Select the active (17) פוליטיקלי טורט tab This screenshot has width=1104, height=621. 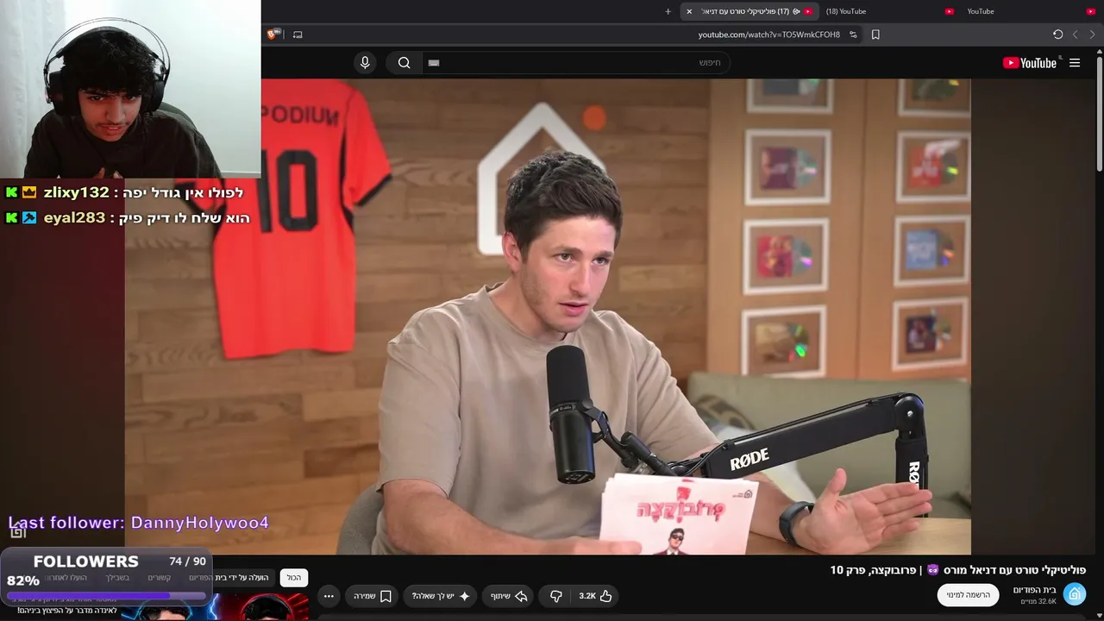pos(749,11)
